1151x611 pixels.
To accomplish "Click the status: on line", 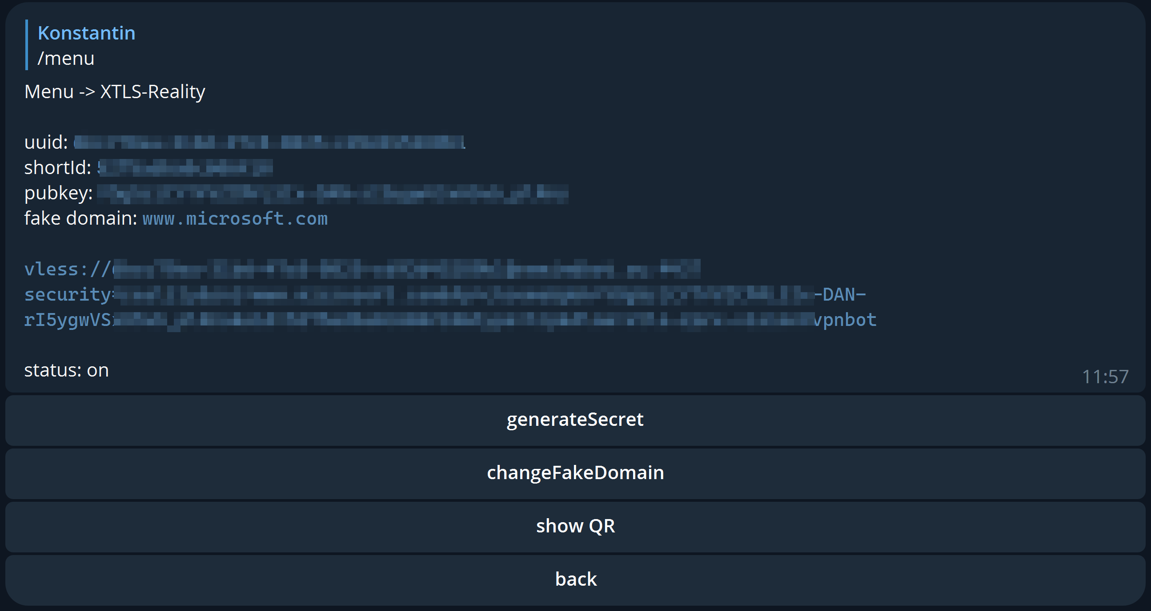I will coord(66,369).
